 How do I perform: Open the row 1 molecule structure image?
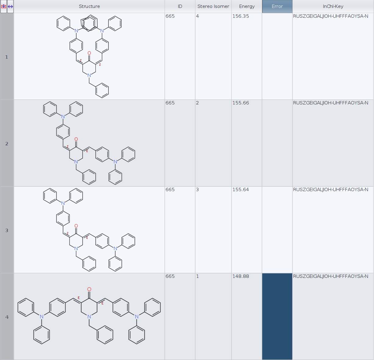(x=89, y=56)
